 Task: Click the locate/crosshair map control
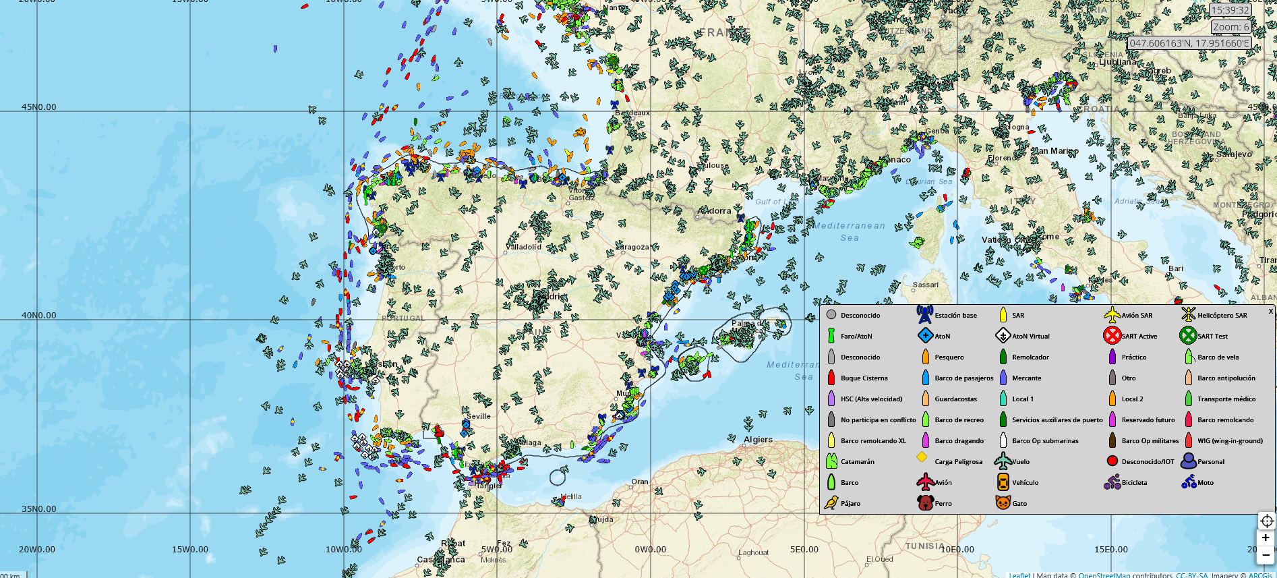coord(1266,521)
